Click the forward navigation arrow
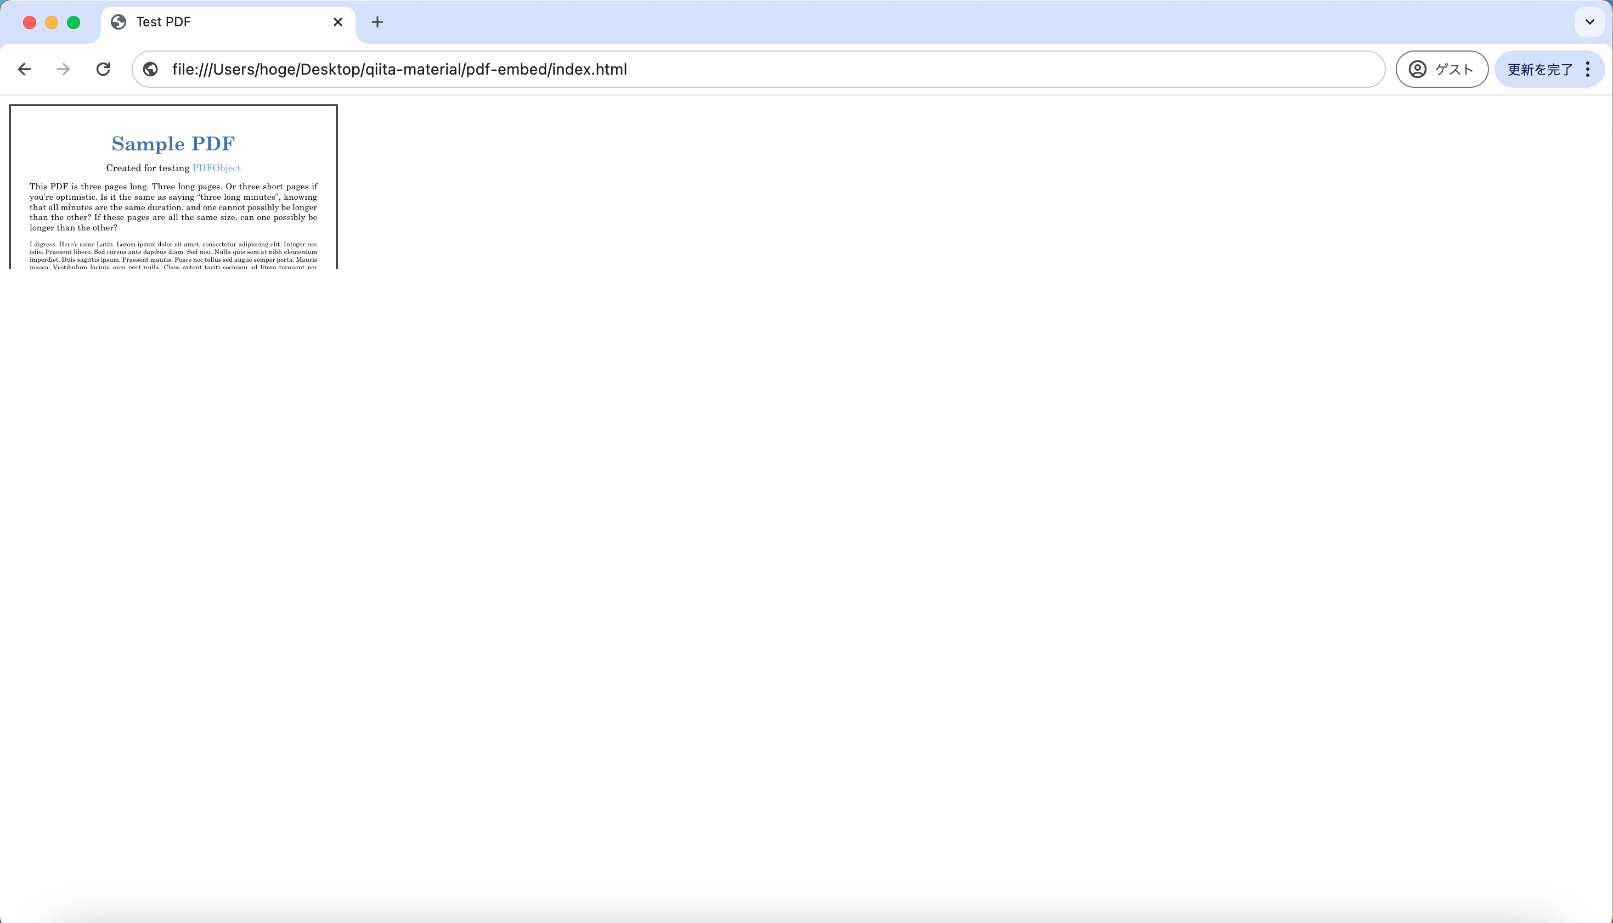 [62, 69]
